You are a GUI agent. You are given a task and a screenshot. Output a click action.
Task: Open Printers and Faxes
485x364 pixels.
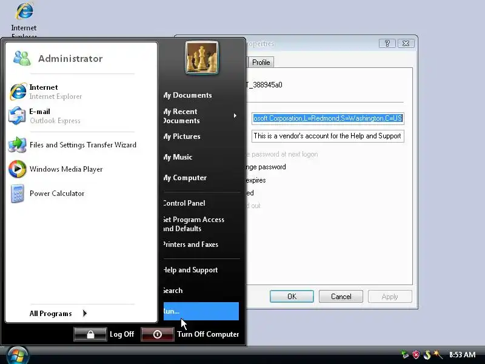(191, 244)
